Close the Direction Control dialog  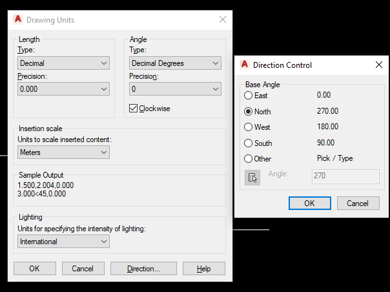pos(379,65)
